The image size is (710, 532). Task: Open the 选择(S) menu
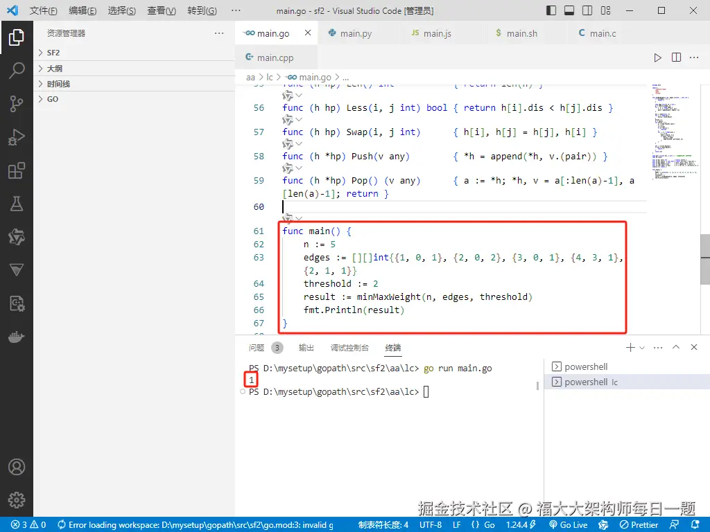click(x=122, y=10)
